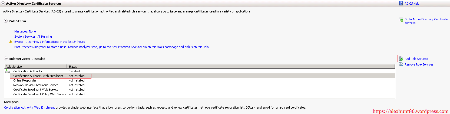
Task: Open System Services: All Running link
Action: click(x=33, y=37)
